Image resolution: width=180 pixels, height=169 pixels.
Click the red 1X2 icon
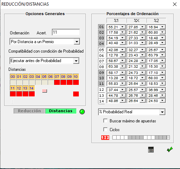(x=105, y=137)
